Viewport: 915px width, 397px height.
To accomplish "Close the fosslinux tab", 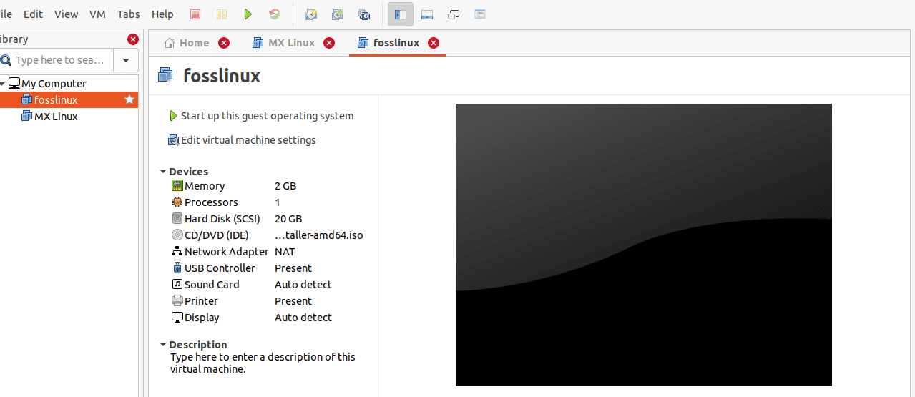I will [x=434, y=43].
